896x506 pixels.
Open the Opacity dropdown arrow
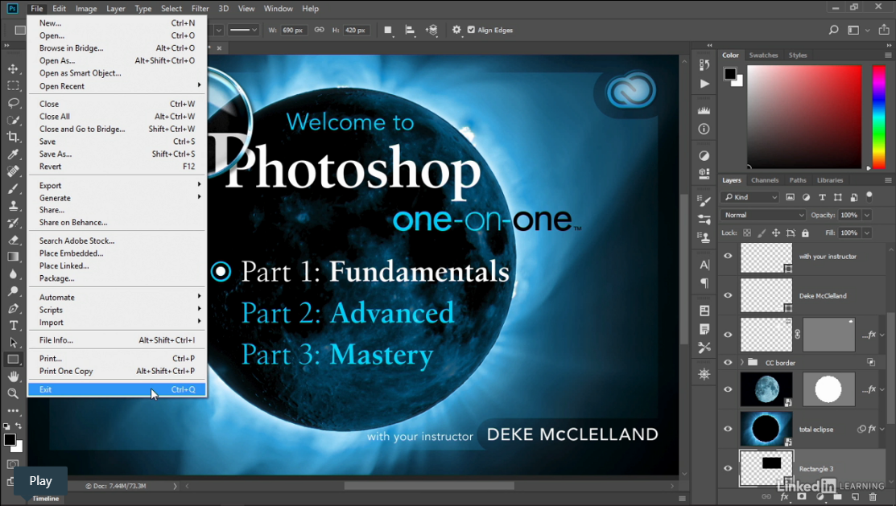[x=867, y=215]
